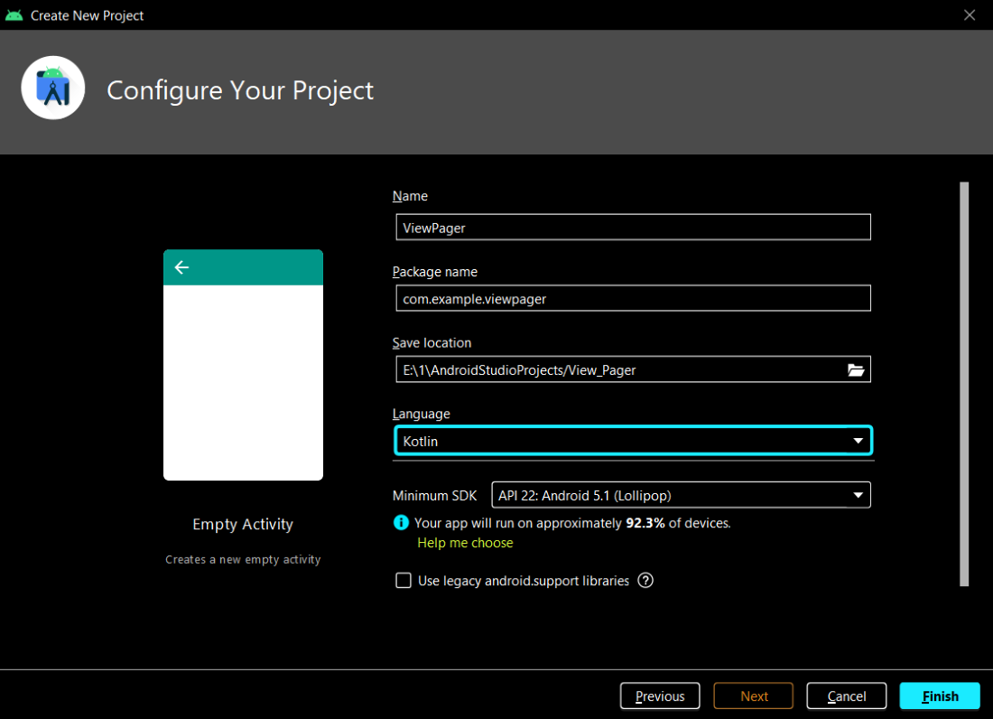Screen dimensions: 993x719
Task: Click the vertical scrollbar on the right
Action: point(964,384)
